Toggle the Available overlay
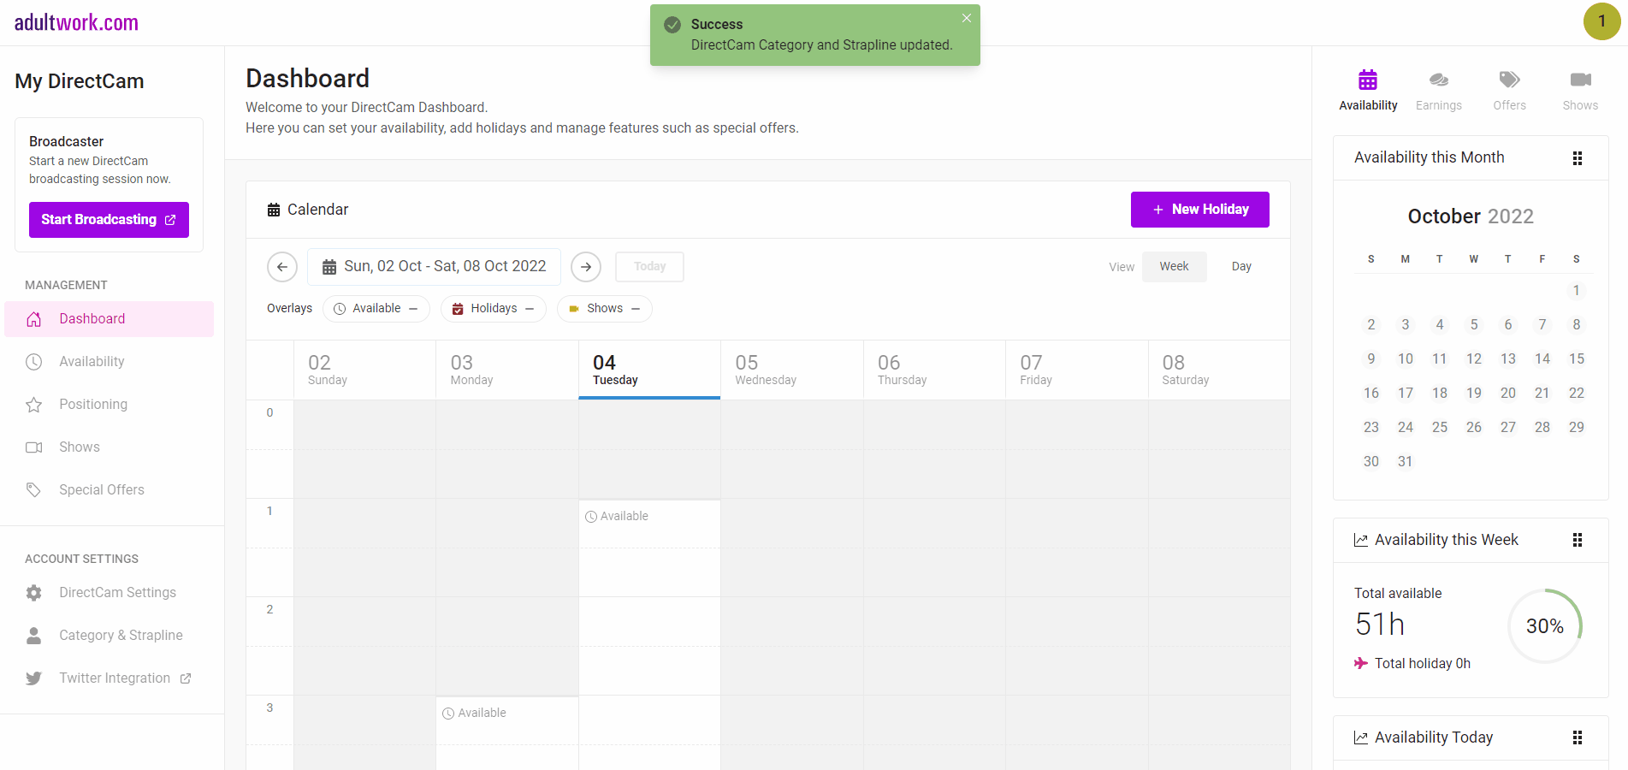 coord(376,309)
